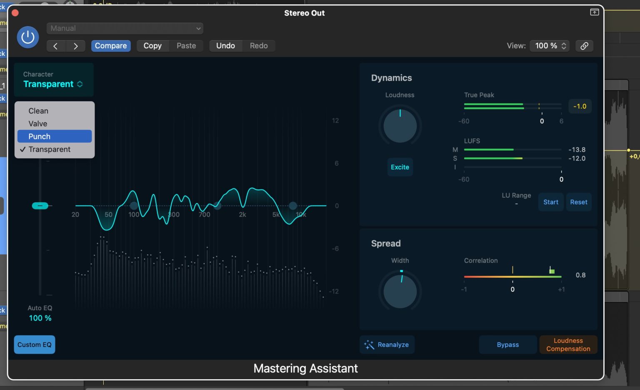Toggle Custom EQ mode
640x390 pixels.
click(34, 345)
